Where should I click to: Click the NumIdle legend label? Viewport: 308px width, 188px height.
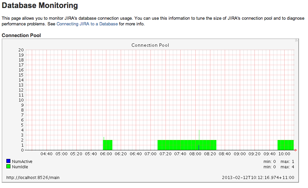coord(20,167)
